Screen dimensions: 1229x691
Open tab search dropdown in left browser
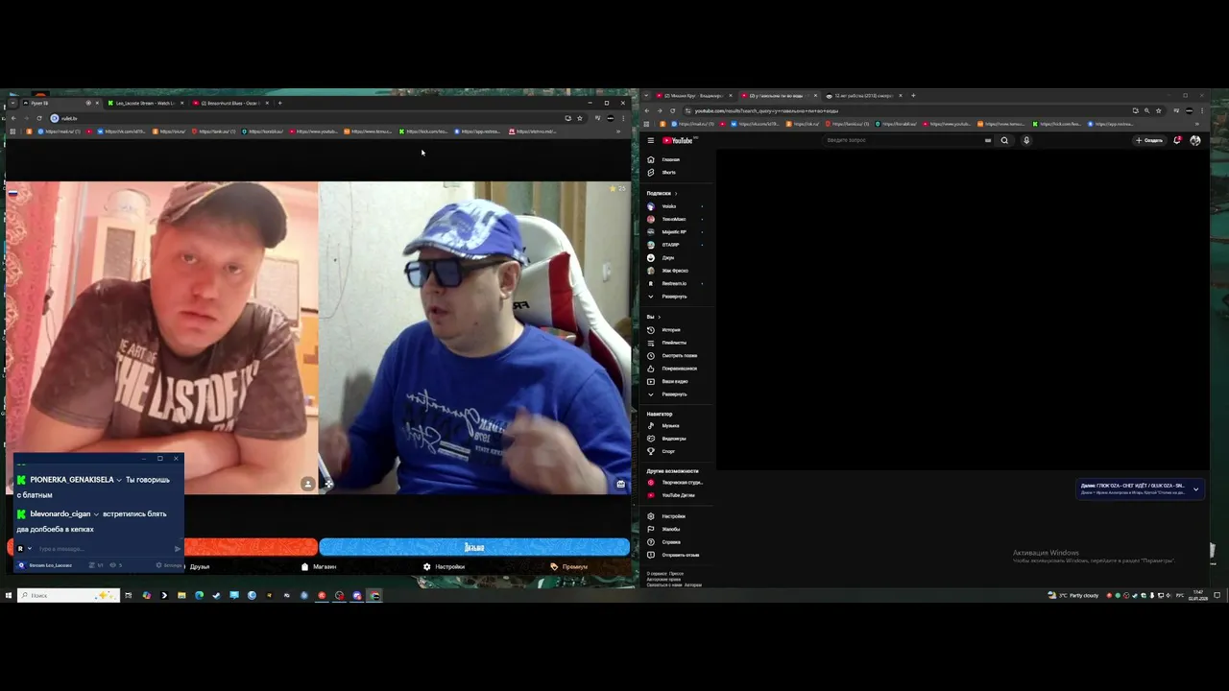pos(12,103)
